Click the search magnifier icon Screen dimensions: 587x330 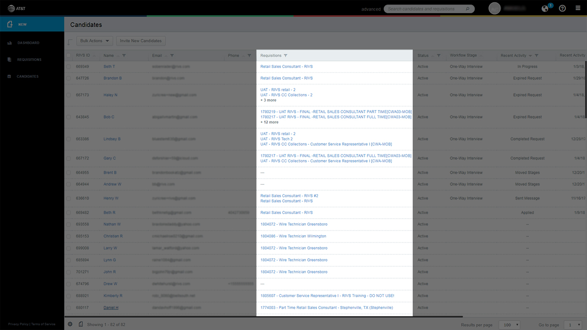click(468, 9)
